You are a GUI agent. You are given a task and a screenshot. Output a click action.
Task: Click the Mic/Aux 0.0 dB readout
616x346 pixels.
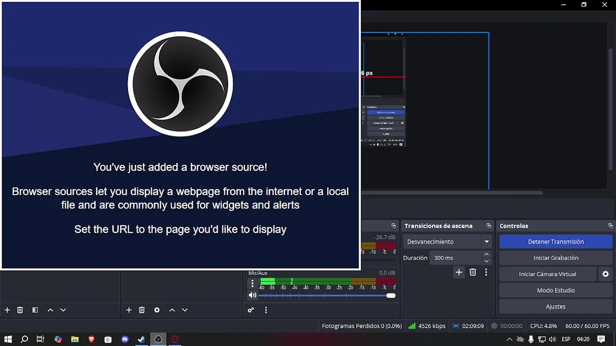coord(387,273)
